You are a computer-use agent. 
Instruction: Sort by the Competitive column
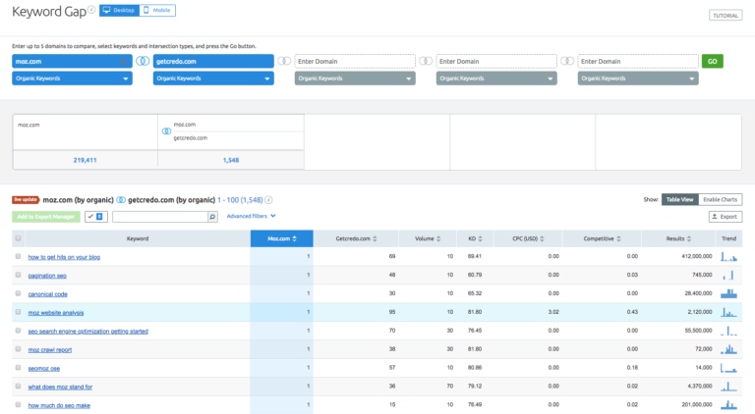coord(602,238)
